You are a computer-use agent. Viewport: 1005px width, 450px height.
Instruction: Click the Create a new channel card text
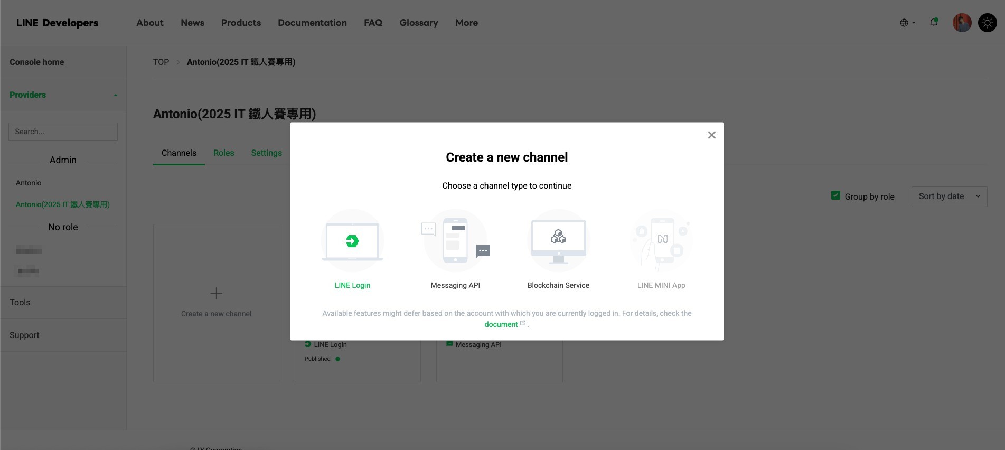[x=216, y=314]
